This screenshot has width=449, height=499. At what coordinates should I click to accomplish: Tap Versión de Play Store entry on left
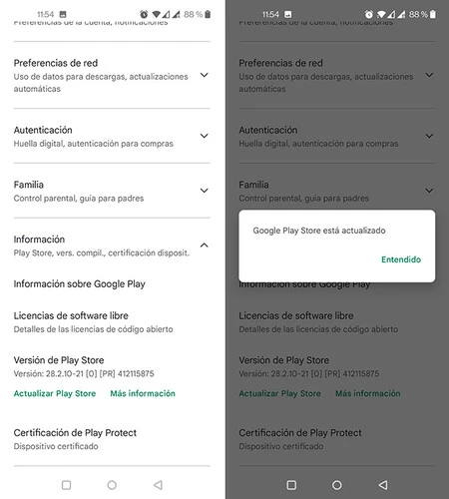(84, 366)
